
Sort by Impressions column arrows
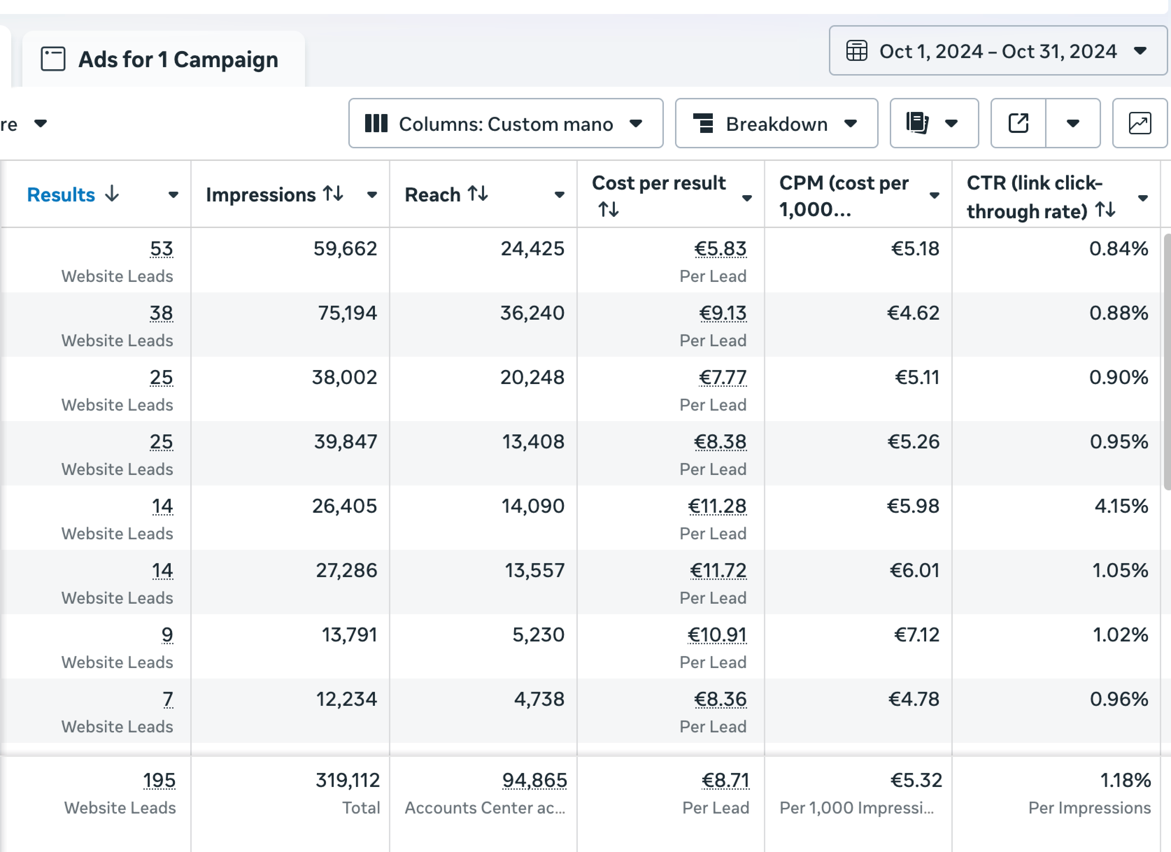tap(333, 194)
